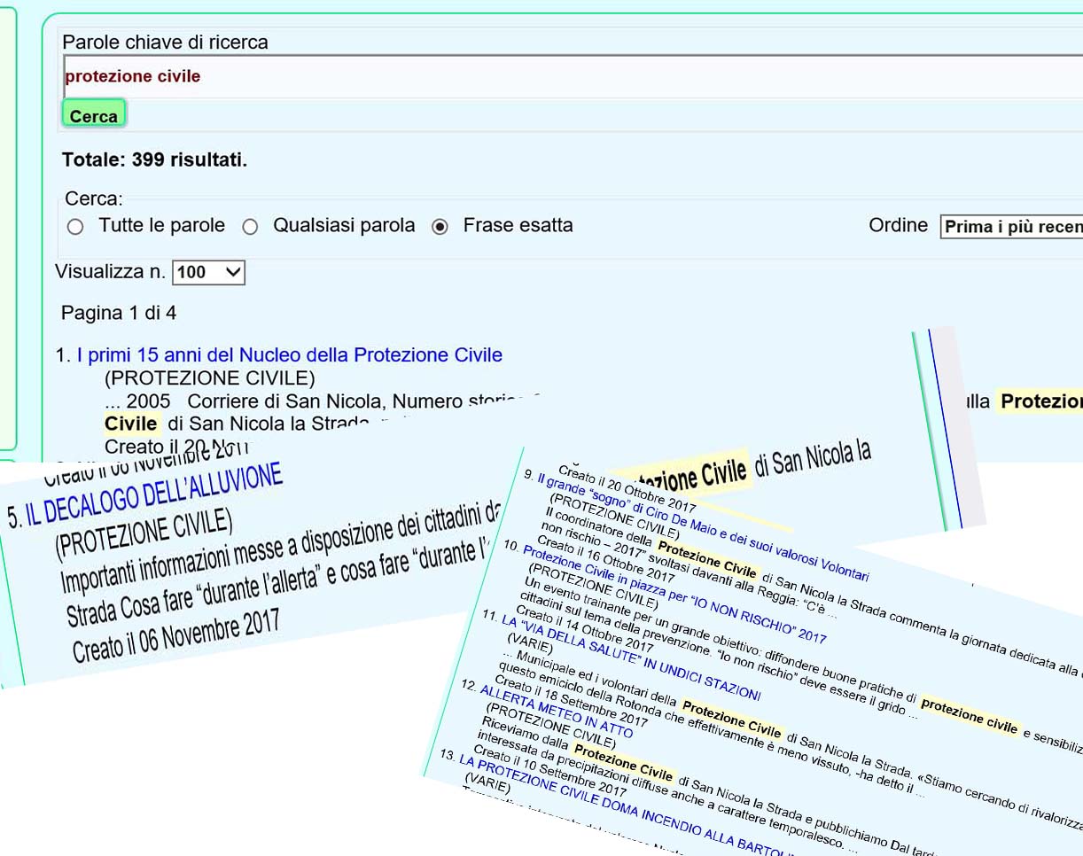Open the Ciro De Maio "sogno" article link
Viewport: 1083px width, 856px height.
click(x=702, y=528)
